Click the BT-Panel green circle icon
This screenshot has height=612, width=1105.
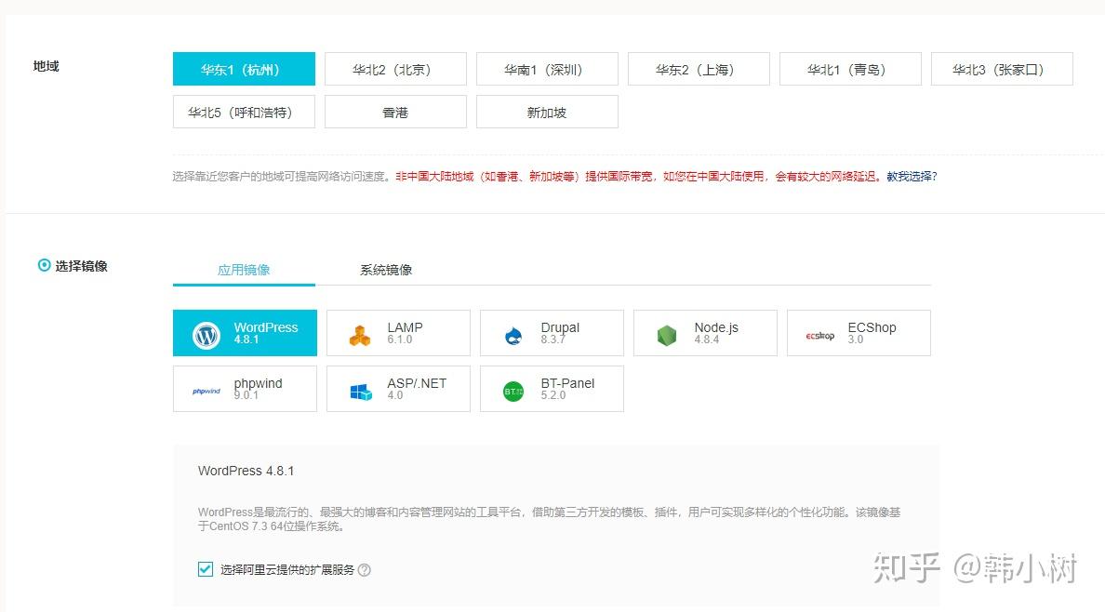[513, 392]
